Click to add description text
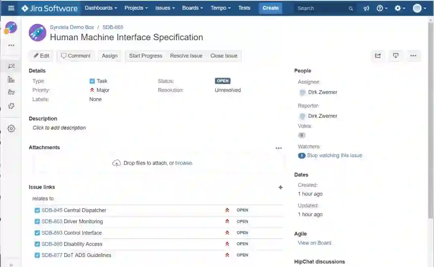Image resolution: width=434 pixels, height=267 pixels. point(59,128)
